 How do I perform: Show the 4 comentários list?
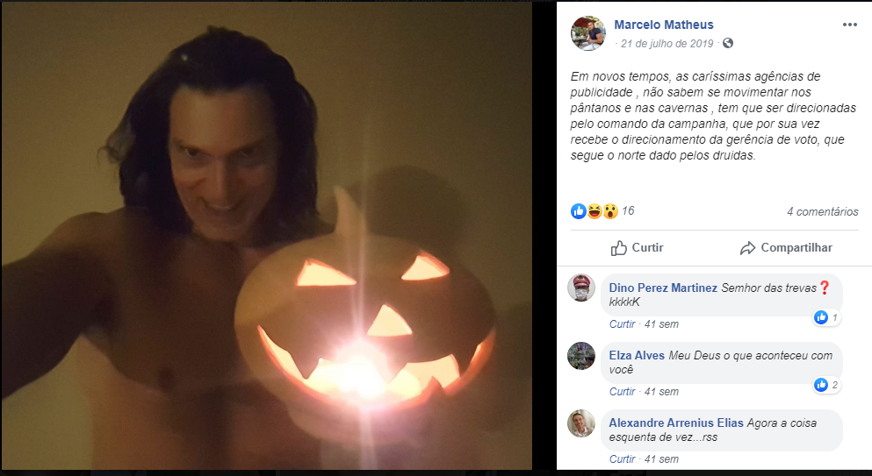click(x=822, y=211)
